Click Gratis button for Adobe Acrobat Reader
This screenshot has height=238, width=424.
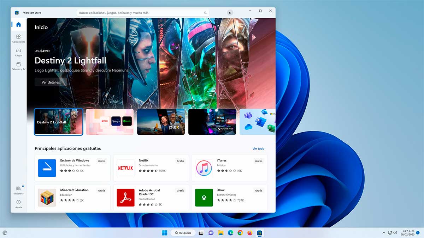pyautogui.click(x=181, y=190)
